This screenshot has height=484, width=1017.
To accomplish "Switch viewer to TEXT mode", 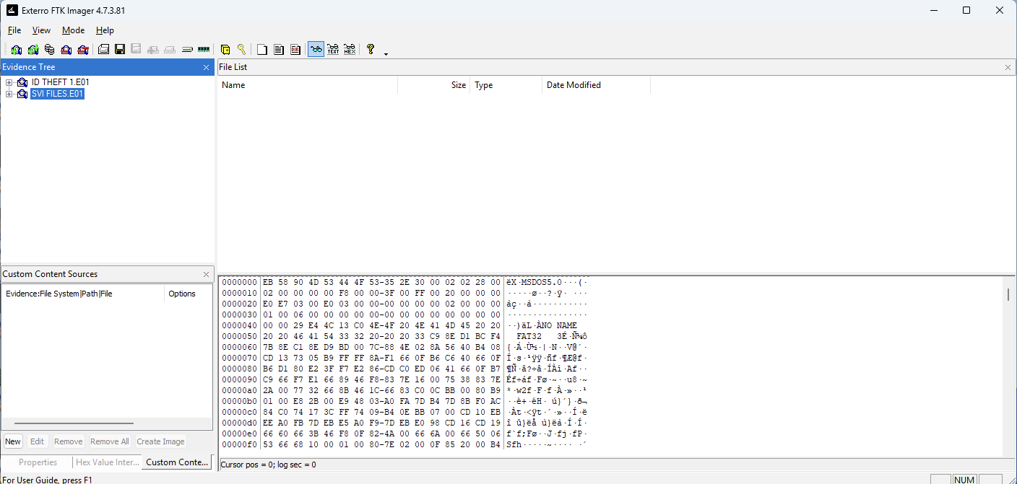I will 333,50.
